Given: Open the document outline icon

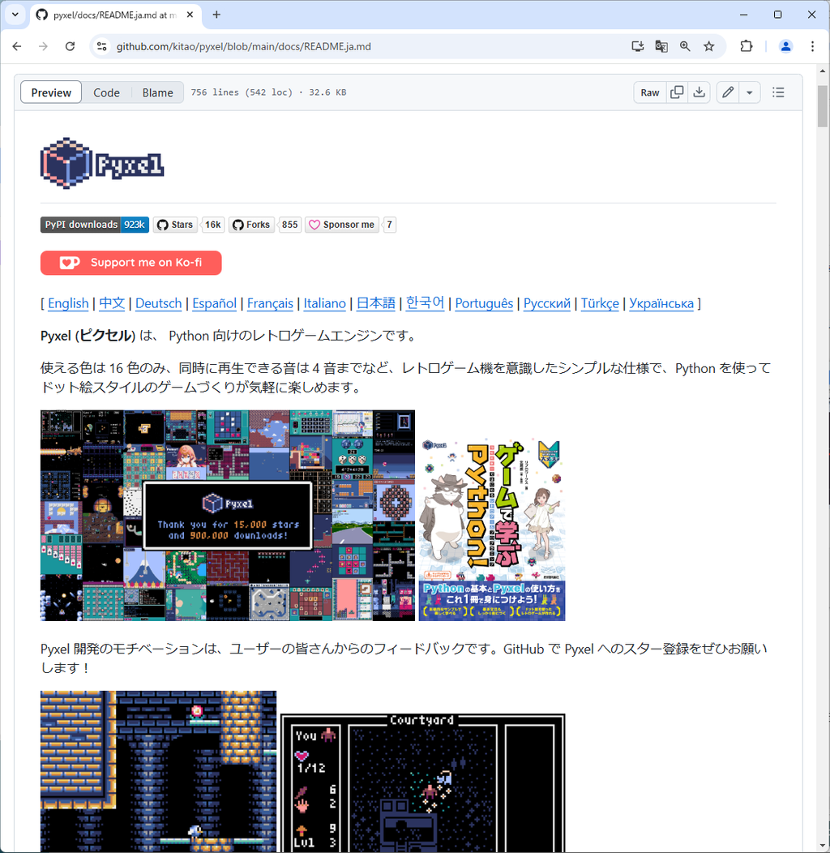Looking at the screenshot, I should 778,92.
